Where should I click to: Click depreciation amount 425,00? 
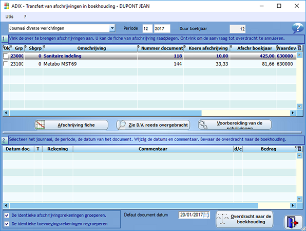(x=253, y=56)
